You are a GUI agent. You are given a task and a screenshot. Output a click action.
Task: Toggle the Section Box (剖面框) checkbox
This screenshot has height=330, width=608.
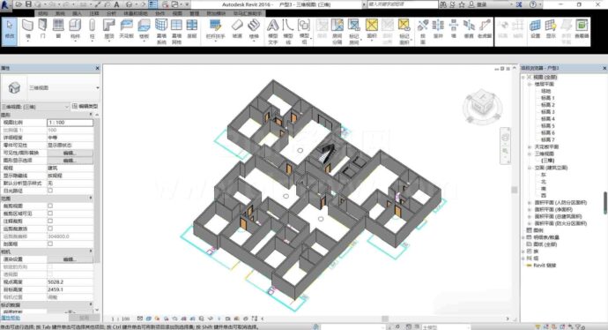[50, 244]
